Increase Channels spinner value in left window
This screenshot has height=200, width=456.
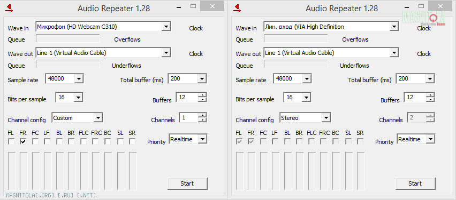click(202, 115)
